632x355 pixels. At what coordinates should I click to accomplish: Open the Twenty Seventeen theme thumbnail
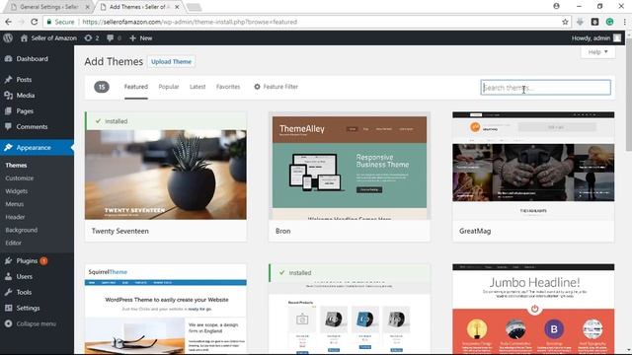(x=166, y=175)
